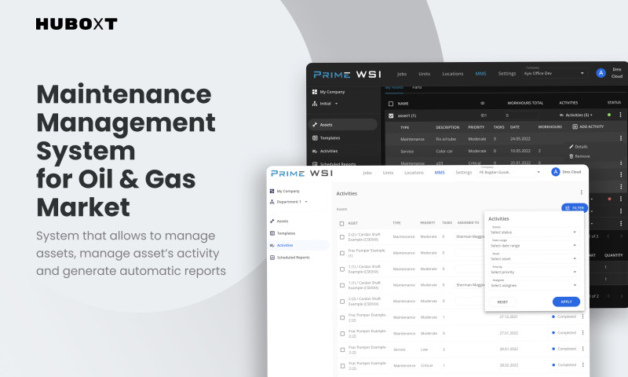Open the PE Bogdan Gusak company dropdown
The image size is (628, 377).
pos(509,172)
